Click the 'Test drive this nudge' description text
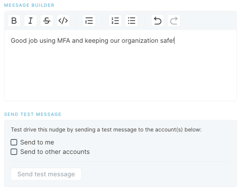This screenshot has width=239, height=189. [106, 130]
